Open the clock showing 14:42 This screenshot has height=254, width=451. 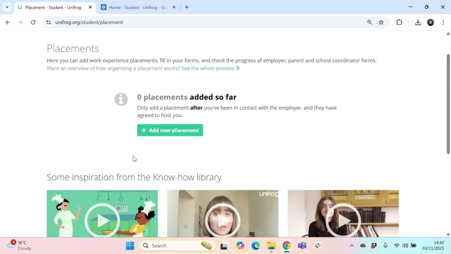(x=433, y=246)
